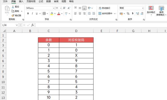Open the 文件 (File) tab
167x100 pixels.
click(5, 1)
